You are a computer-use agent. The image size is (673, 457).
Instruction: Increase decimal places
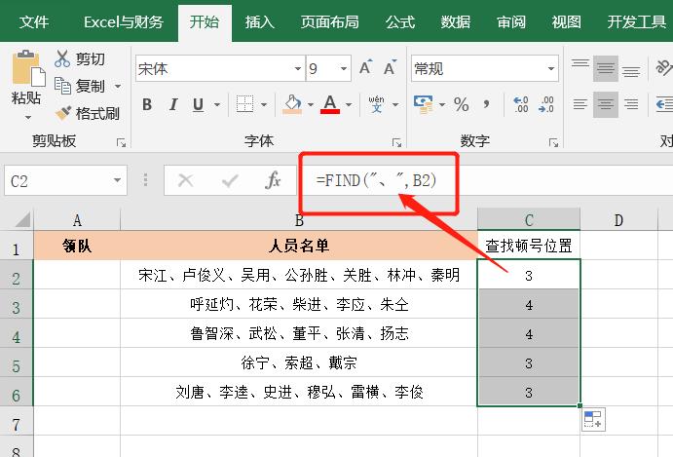[521, 104]
